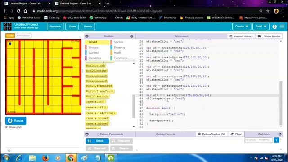The image size is (288, 162).
Task: Select the Groups toolbox category
Action: [98, 47]
